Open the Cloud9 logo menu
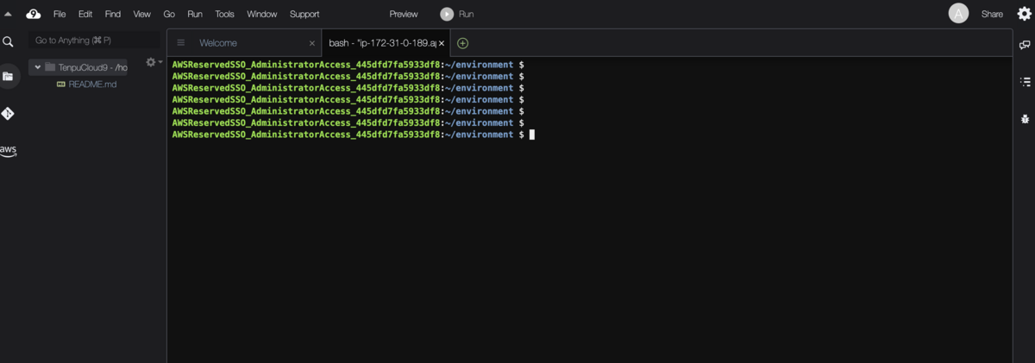The height and width of the screenshot is (363, 1035). [34, 14]
